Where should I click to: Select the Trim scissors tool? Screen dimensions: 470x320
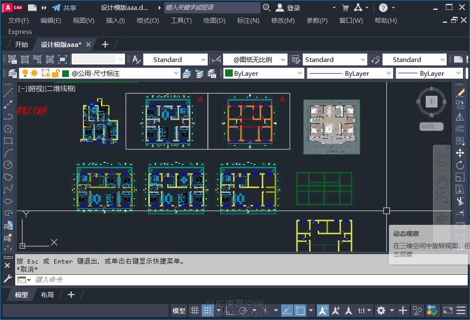[x=460, y=201]
